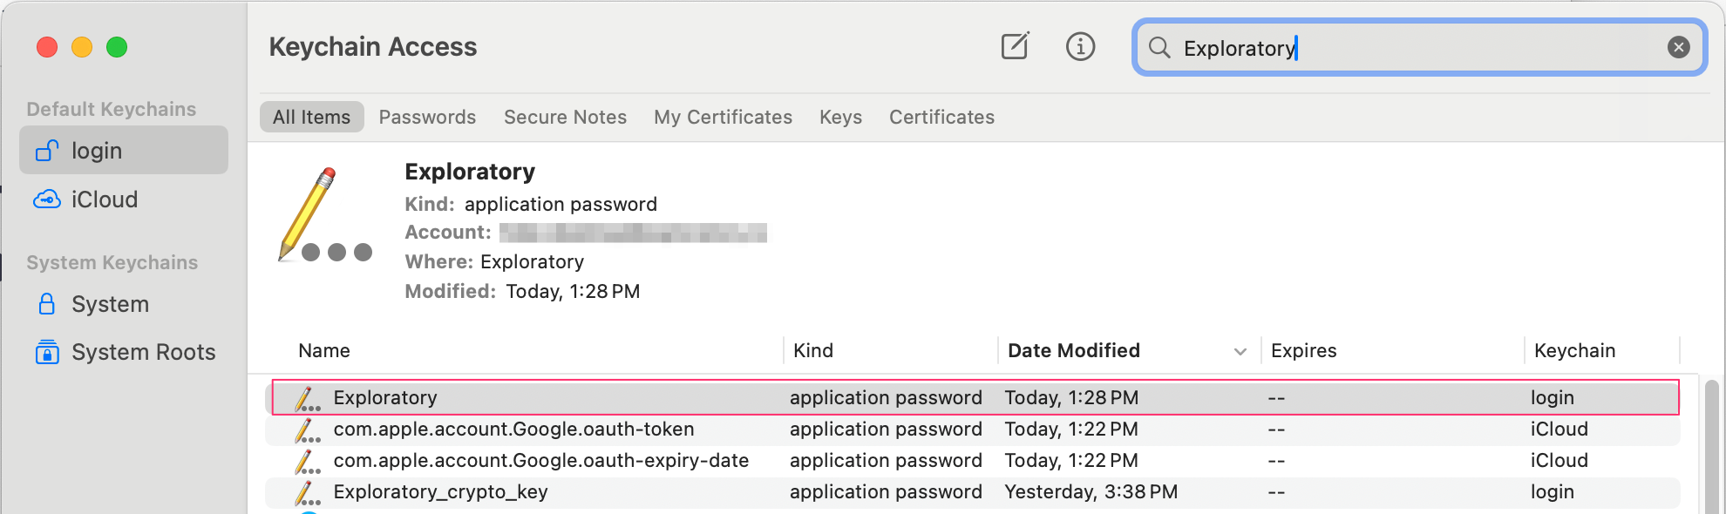
Task: Toggle Date Modified sort order chevron
Action: click(1240, 351)
